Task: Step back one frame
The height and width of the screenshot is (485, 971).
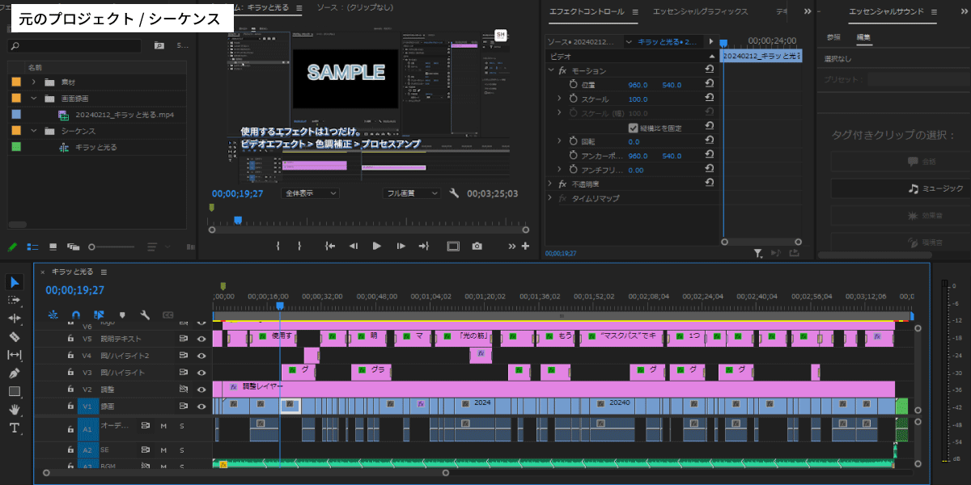Action: coord(353,247)
